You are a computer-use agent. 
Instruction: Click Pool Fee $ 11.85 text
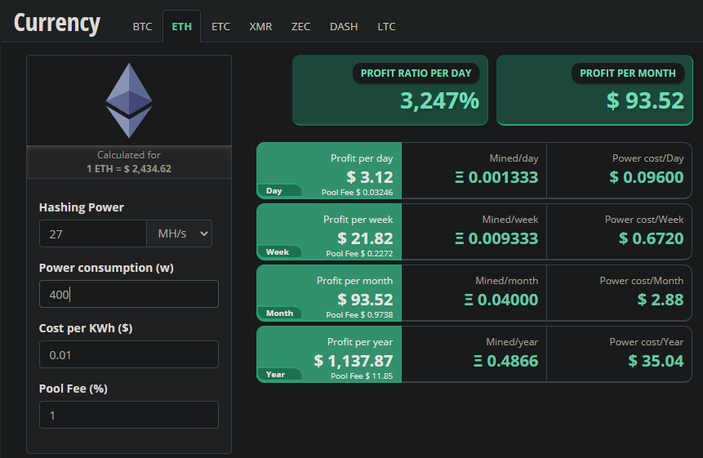click(x=362, y=376)
